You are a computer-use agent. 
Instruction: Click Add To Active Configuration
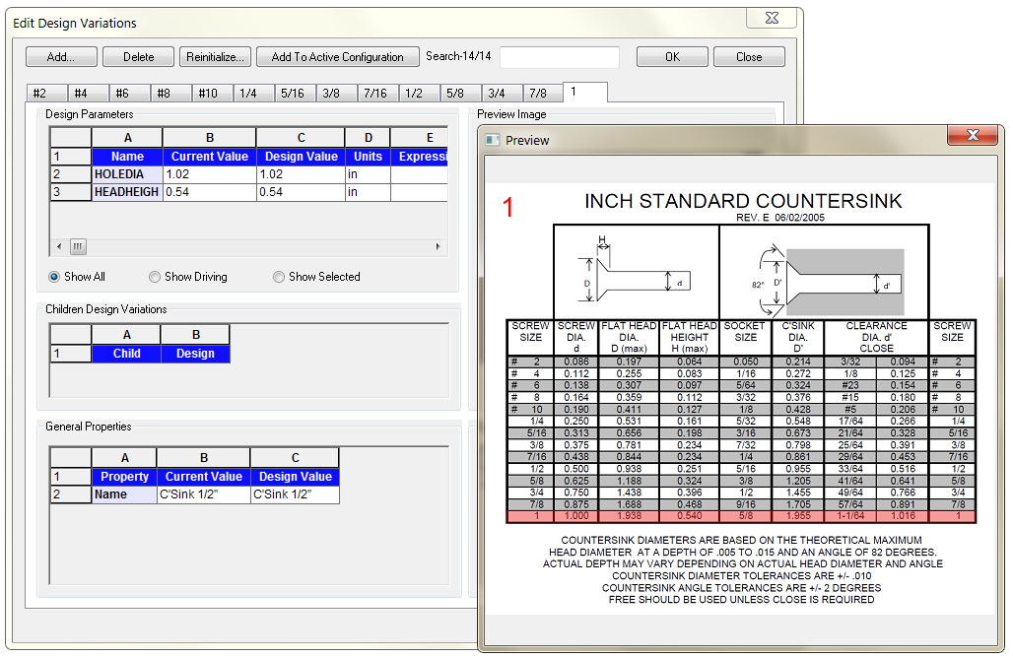click(337, 57)
